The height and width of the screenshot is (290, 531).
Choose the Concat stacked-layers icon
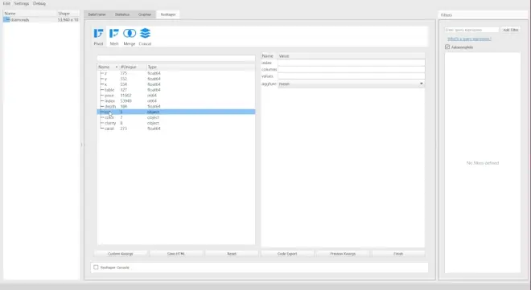click(145, 33)
